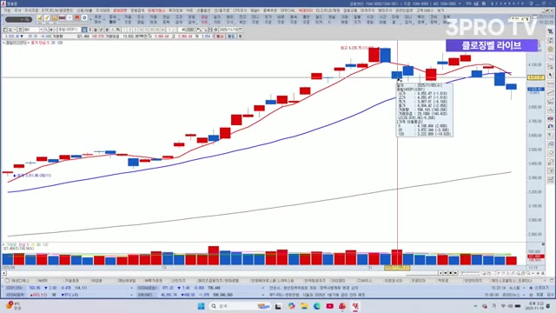Click the yellow pencil icon in the top toolbar
556x313 pixels.
[46, 17]
